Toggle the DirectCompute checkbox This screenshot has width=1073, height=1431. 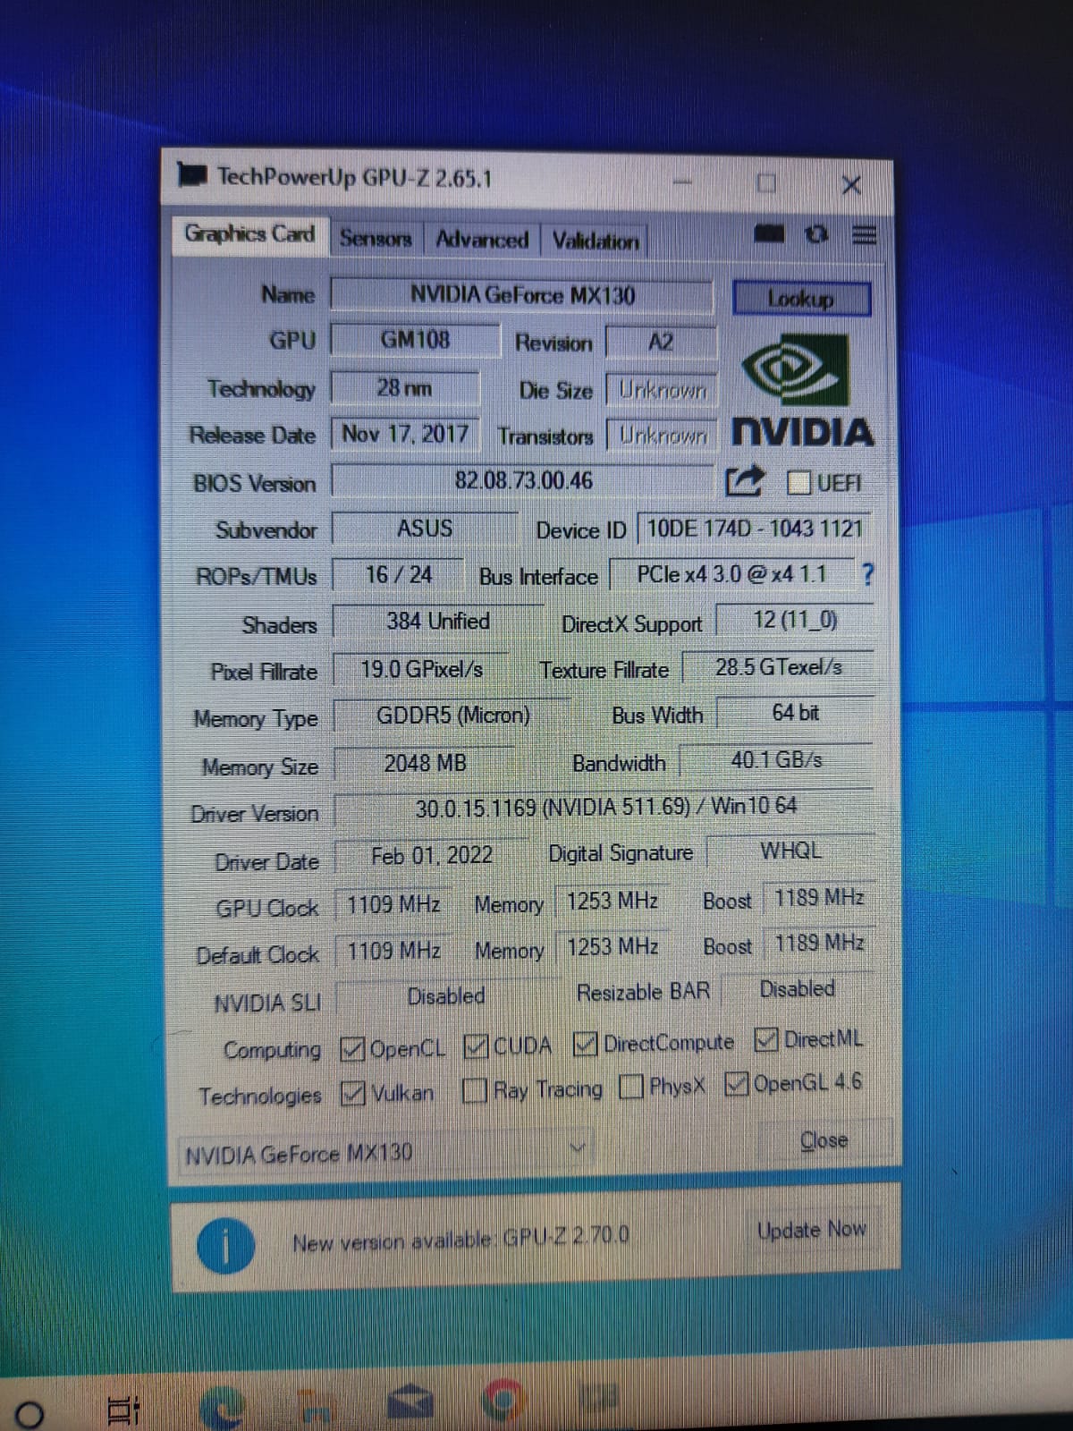coord(585,1043)
